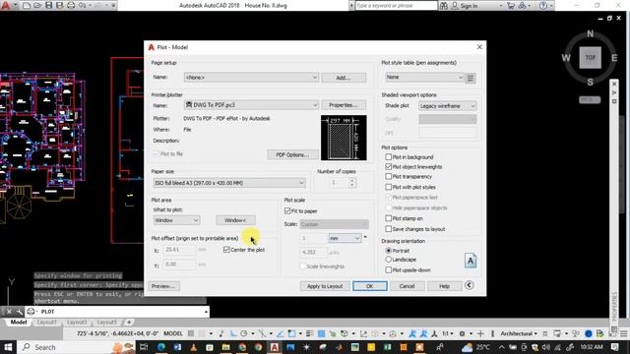The width and height of the screenshot is (630, 354).
Task: Click OK in the Plot dialog
Action: (x=370, y=286)
